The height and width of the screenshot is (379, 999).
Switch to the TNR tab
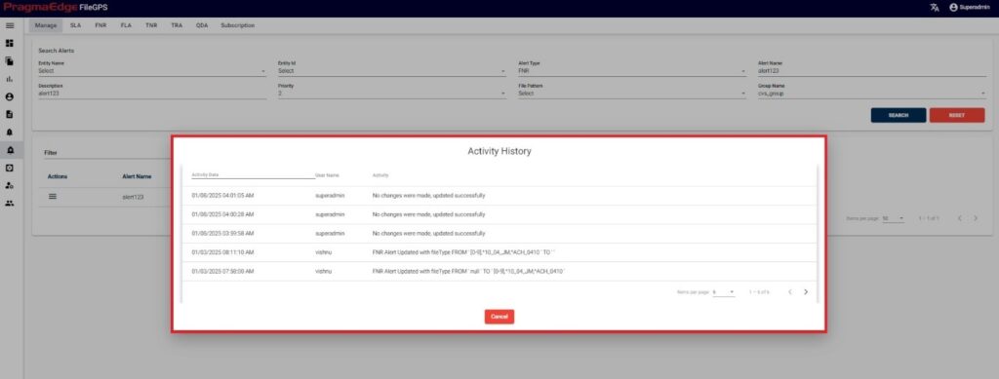point(151,25)
